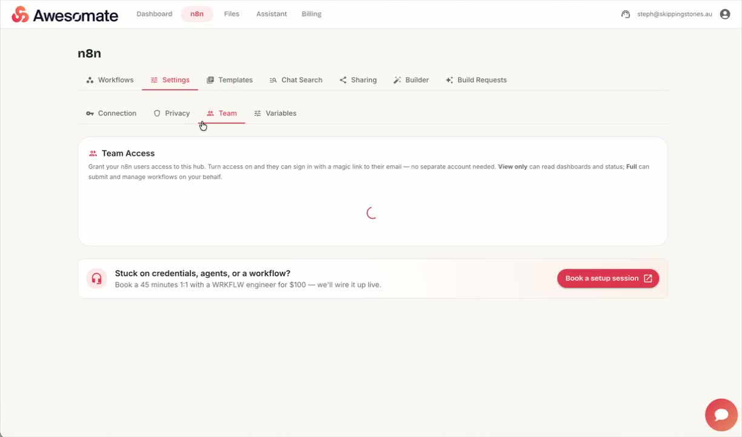
Task: Click the headset icon in setup banner
Action: (96, 279)
